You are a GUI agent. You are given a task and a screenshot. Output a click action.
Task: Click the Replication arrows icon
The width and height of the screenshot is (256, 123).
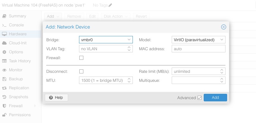(x=4, y=88)
